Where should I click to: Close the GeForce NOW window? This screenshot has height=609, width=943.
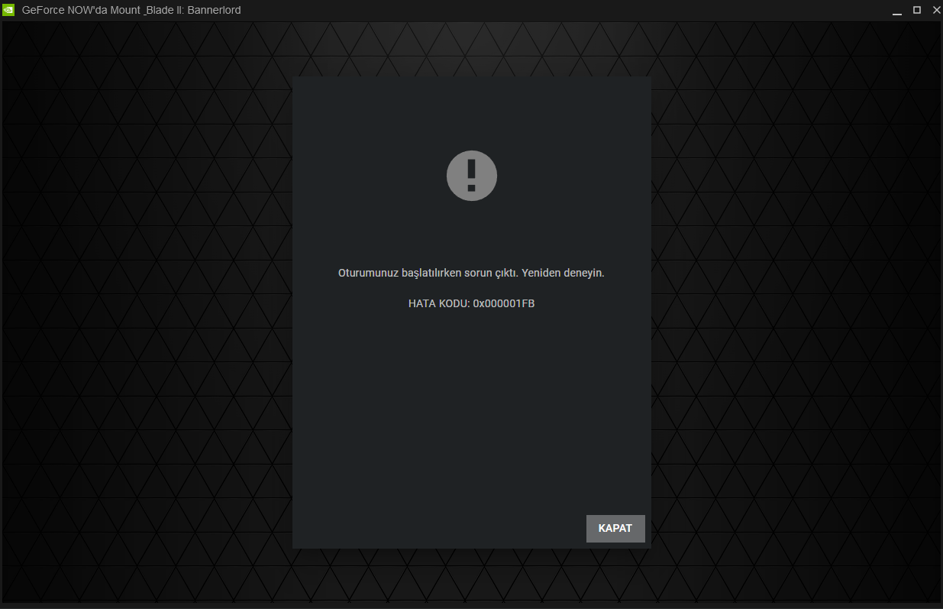pos(935,10)
